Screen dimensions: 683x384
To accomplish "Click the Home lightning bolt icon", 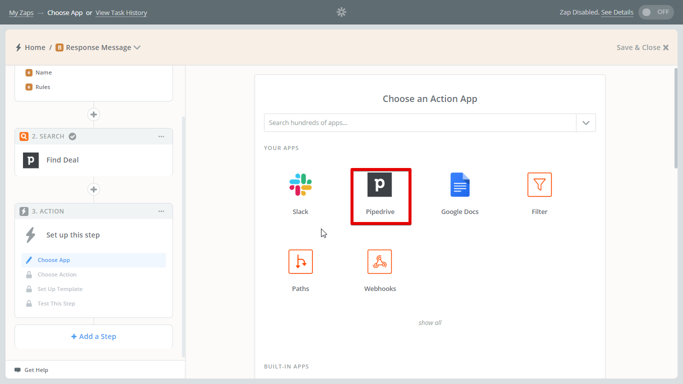I will point(18,47).
